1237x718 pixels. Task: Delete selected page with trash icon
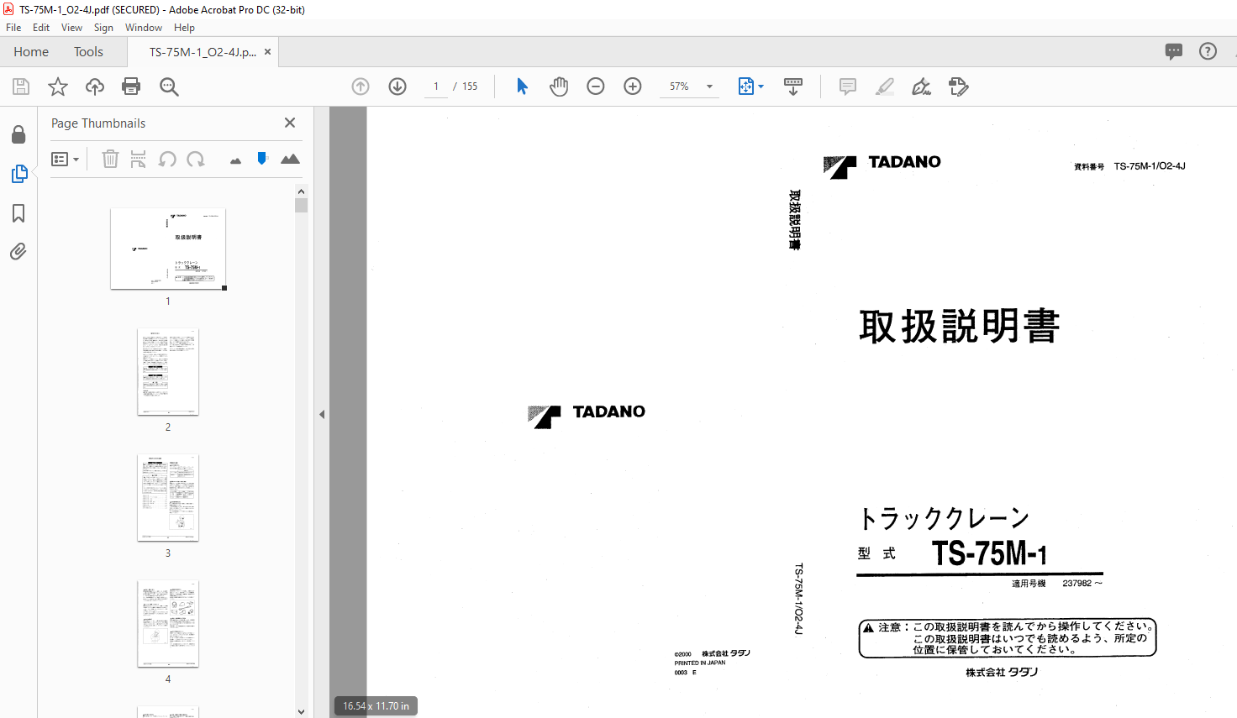[110, 159]
